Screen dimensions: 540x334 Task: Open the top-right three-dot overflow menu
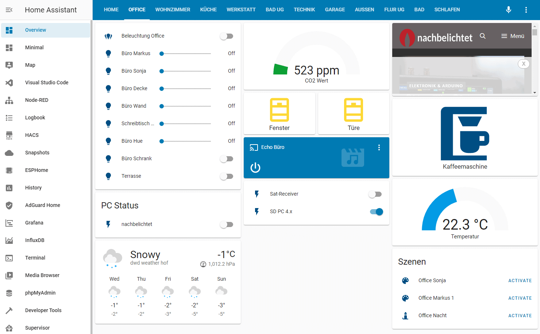526,10
